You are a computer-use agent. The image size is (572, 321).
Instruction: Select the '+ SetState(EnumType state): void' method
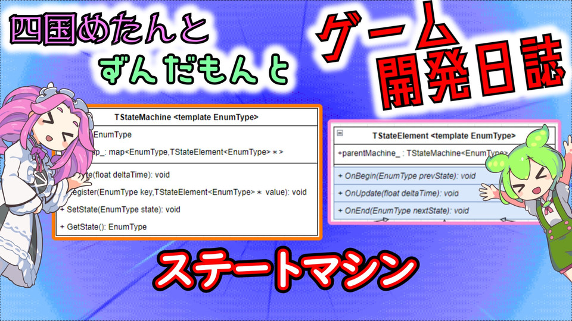(120, 210)
